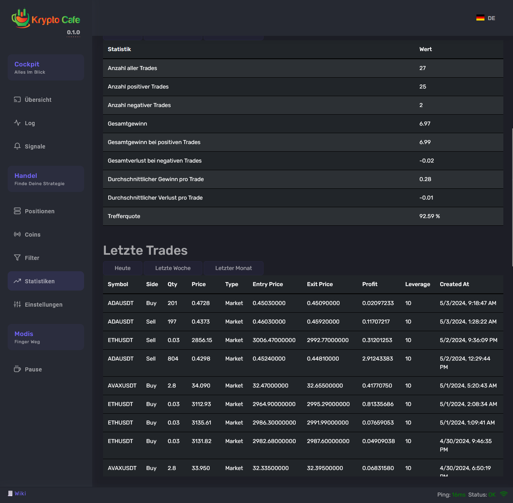Open Übersicht via its cast icon
The width and height of the screenshot is (513, 503).
pos(17,100)
